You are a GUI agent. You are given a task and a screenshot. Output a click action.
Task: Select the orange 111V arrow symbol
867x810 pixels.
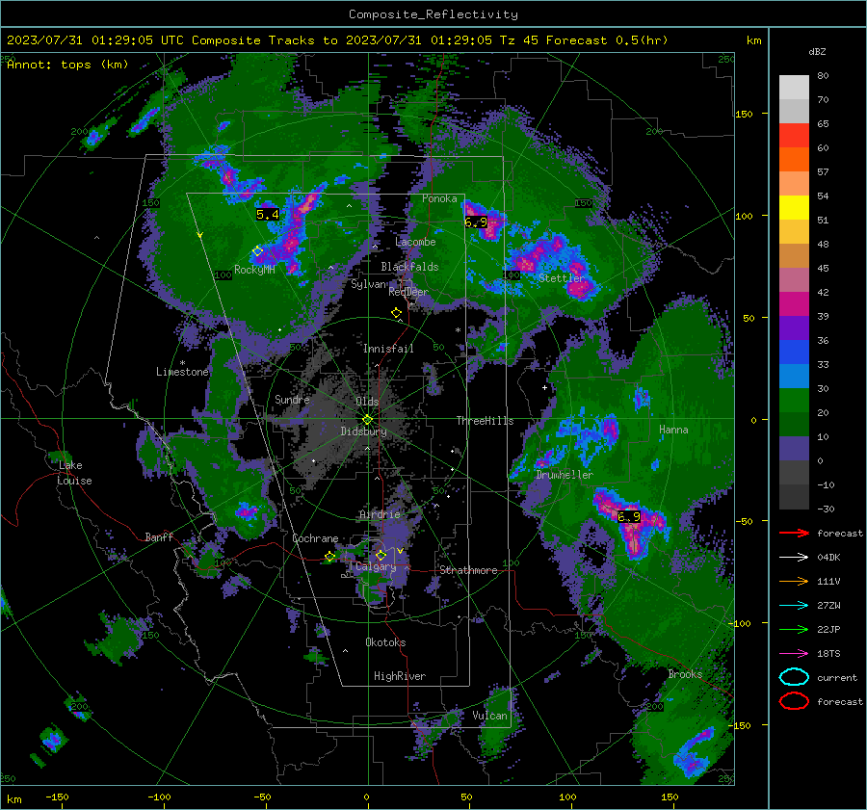point(794,581)
